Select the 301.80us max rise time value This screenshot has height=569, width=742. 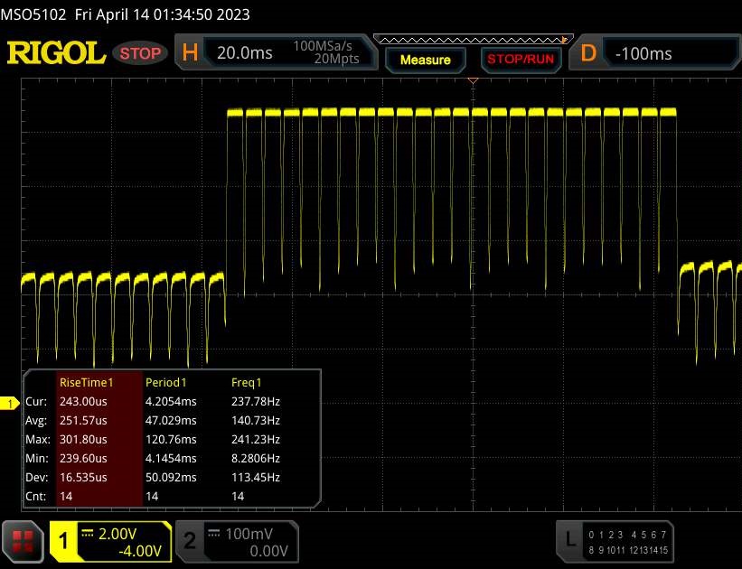coord(83,440)
